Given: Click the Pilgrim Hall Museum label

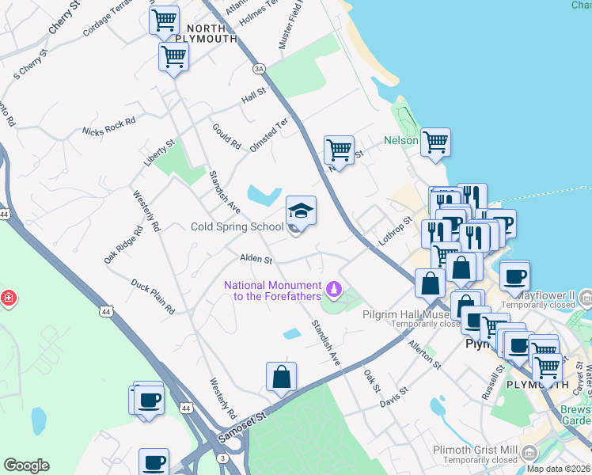Looking at the screenshot, I should pos(406,314).
